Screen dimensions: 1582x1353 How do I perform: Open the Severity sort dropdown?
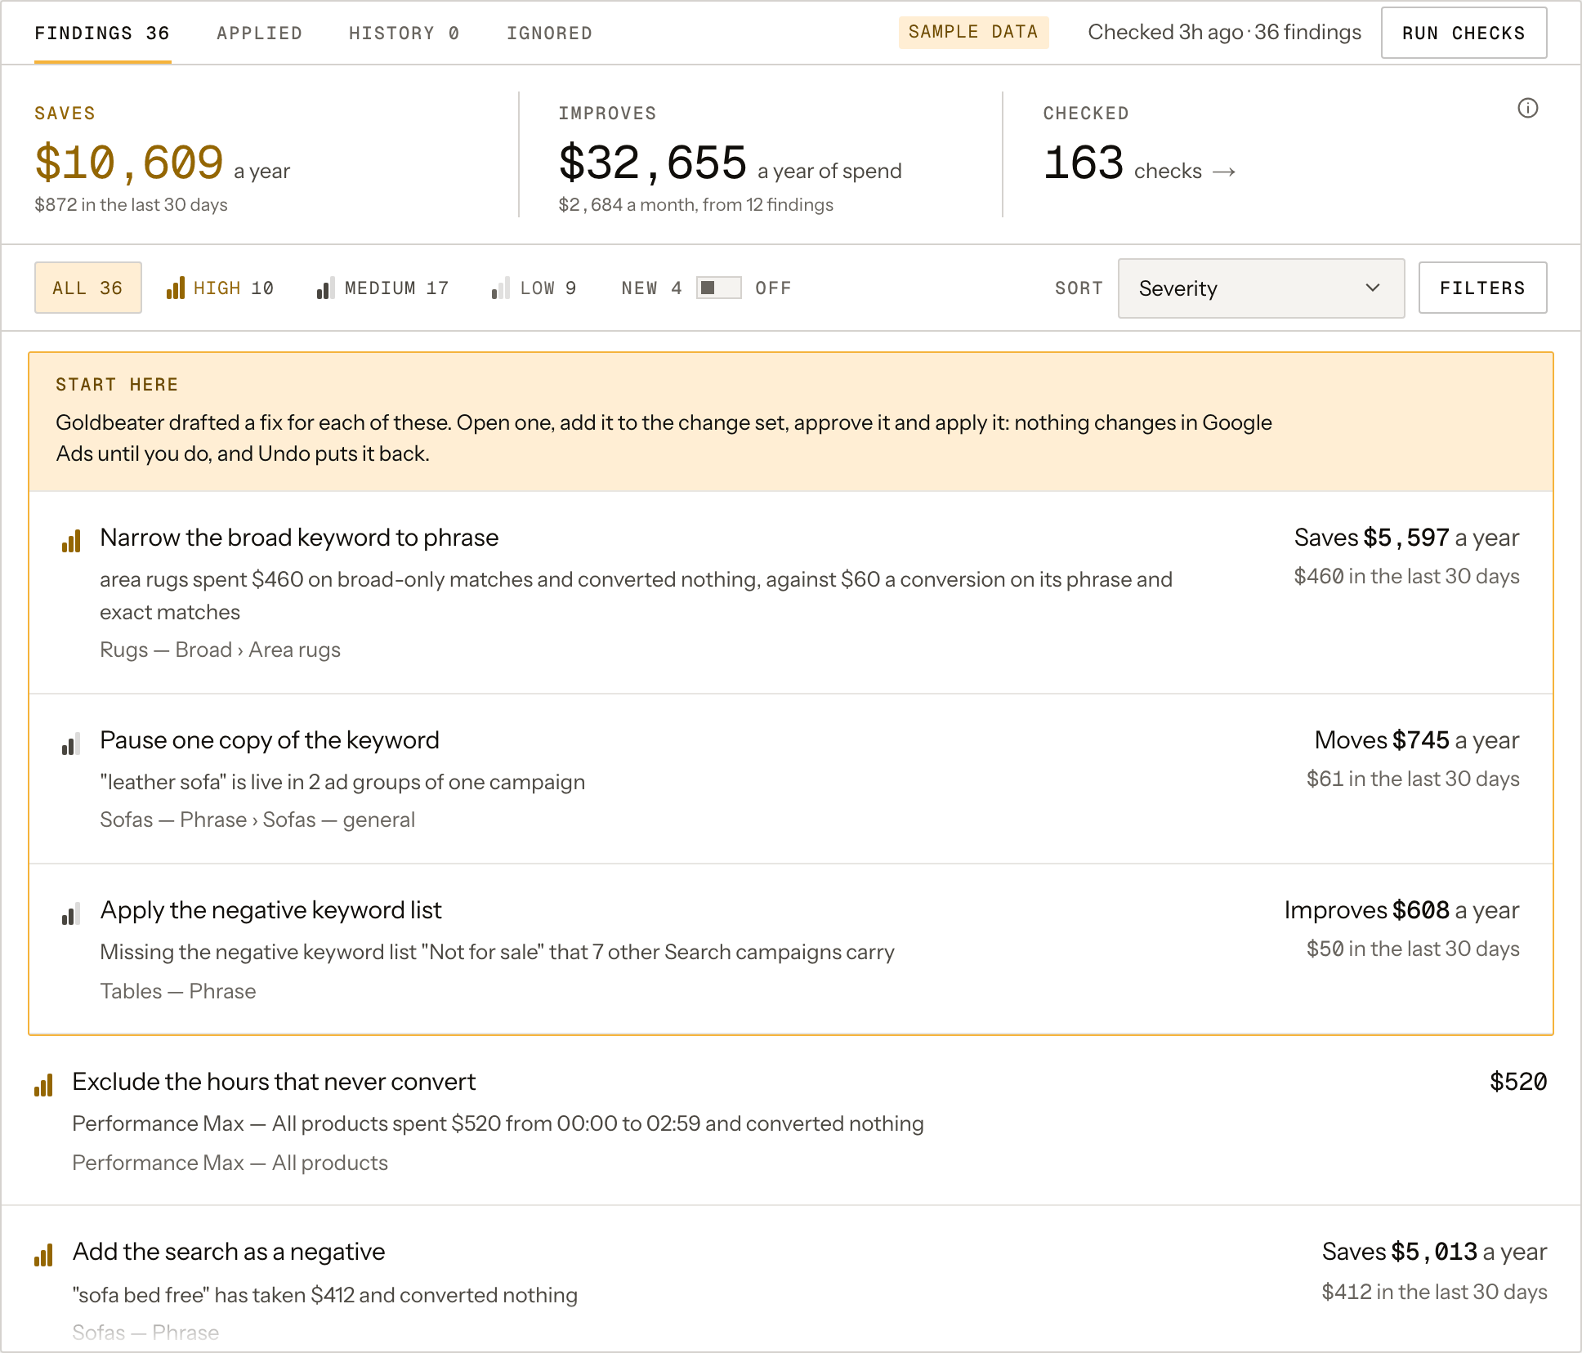1261,288
